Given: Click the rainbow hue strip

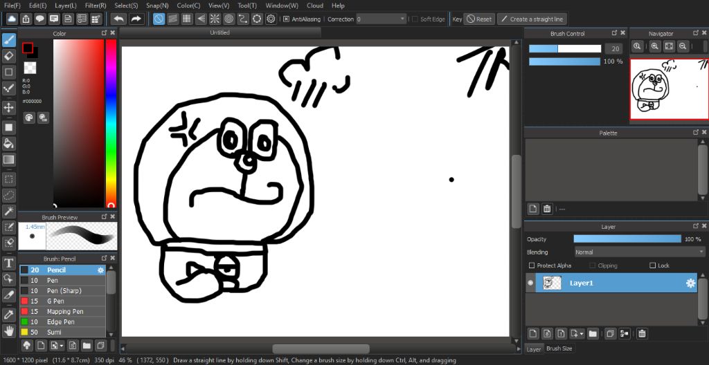Looking at the screenshot, I should 111,123.
